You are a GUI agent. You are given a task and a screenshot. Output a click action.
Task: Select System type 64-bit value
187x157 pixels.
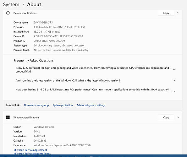(x=59, y=46)
